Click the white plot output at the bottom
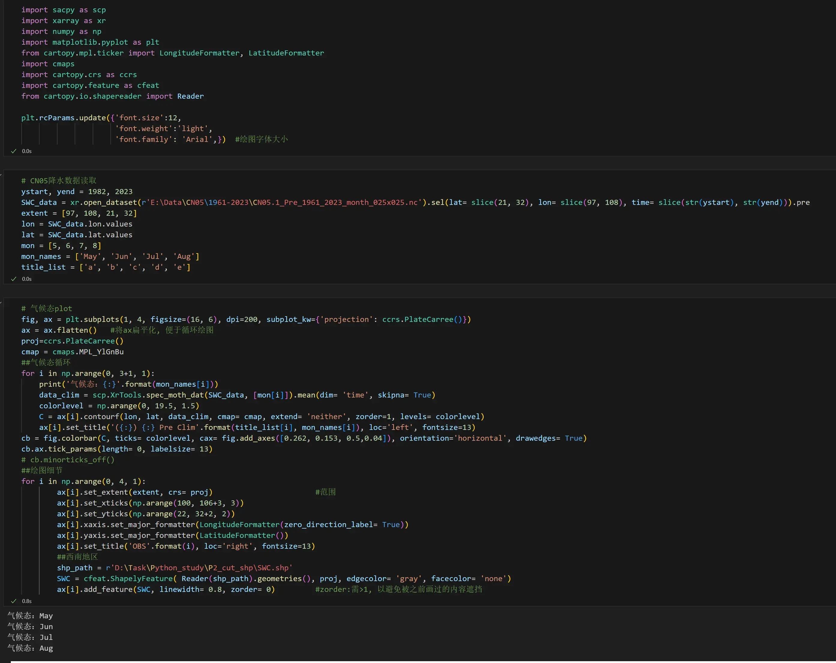 point(423,661)
